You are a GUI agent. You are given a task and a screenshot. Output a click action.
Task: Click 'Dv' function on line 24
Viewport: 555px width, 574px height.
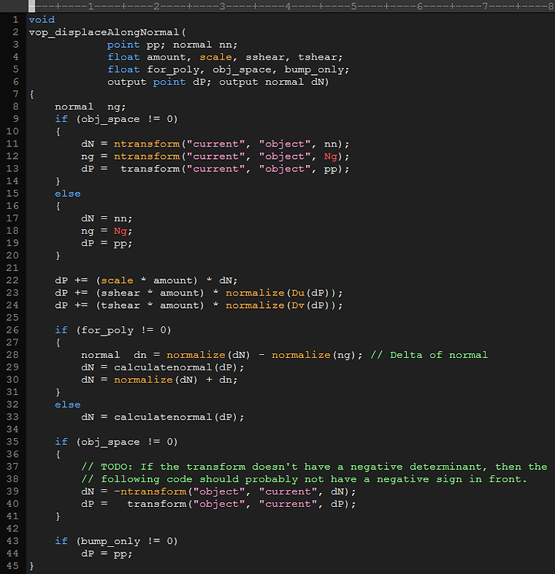[x=298, y=306]
